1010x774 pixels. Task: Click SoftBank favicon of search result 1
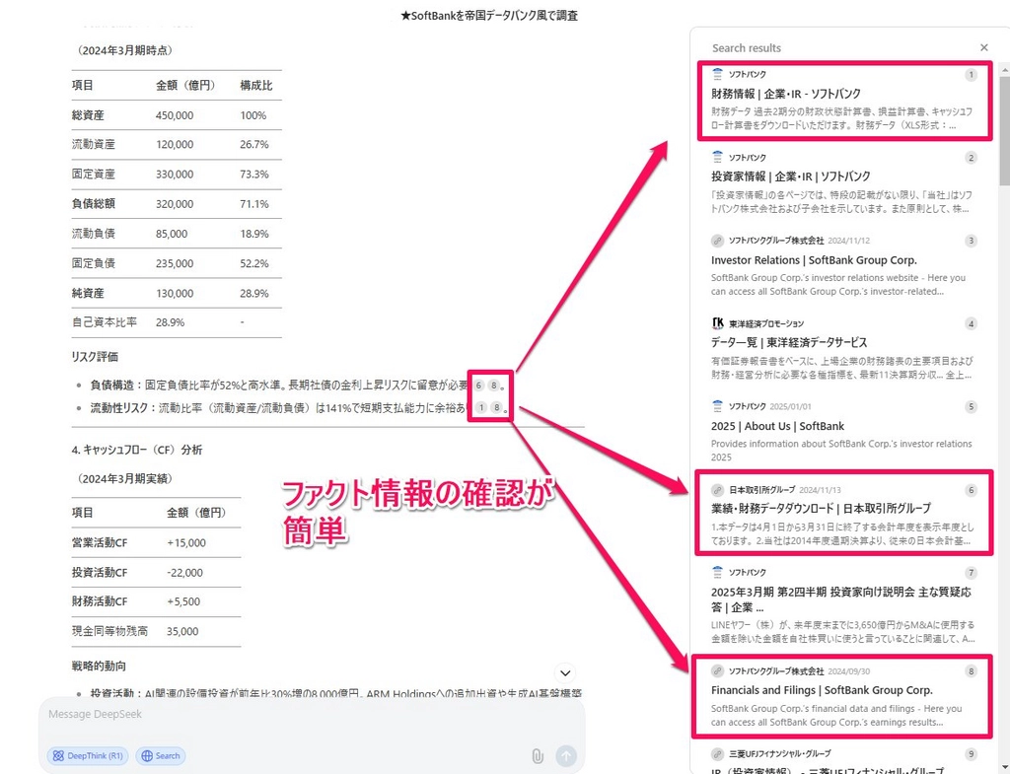click(x=718, y=74)
